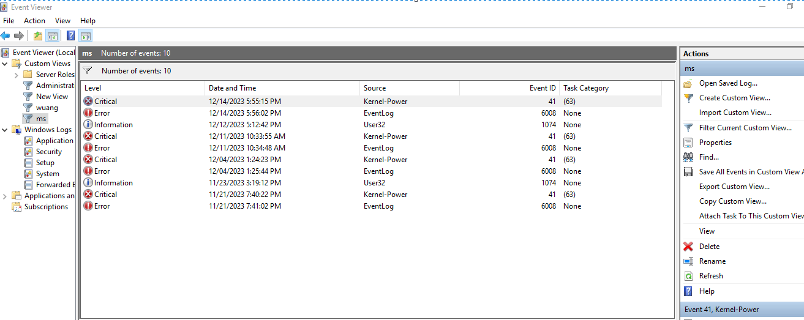This screenshot has height=320, width=804.
Task: Select the Critical event from 11/21/2023 7:40:22 PM
Action: point(372,195)
